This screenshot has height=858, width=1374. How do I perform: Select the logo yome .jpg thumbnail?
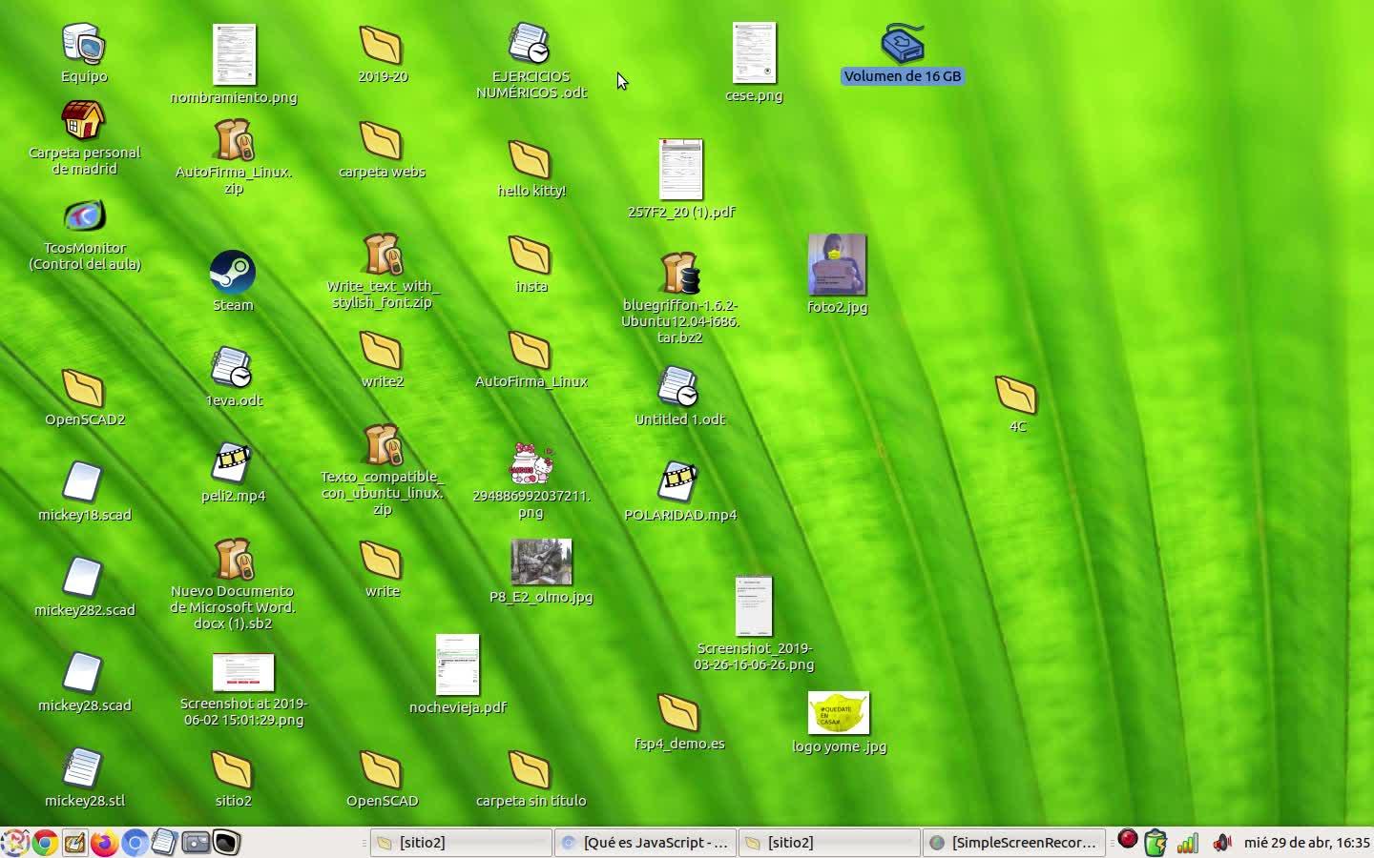(x=838, y=713)
